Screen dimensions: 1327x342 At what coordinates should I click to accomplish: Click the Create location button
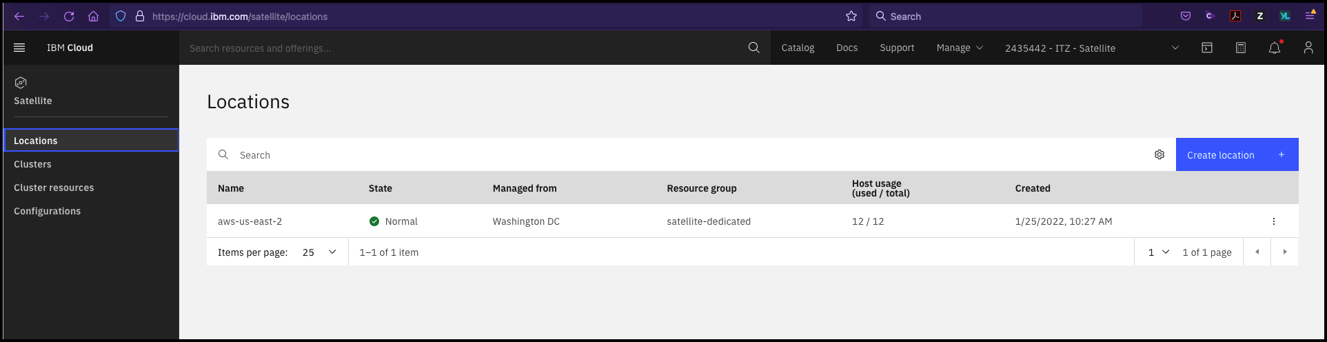coord(1237,154)
